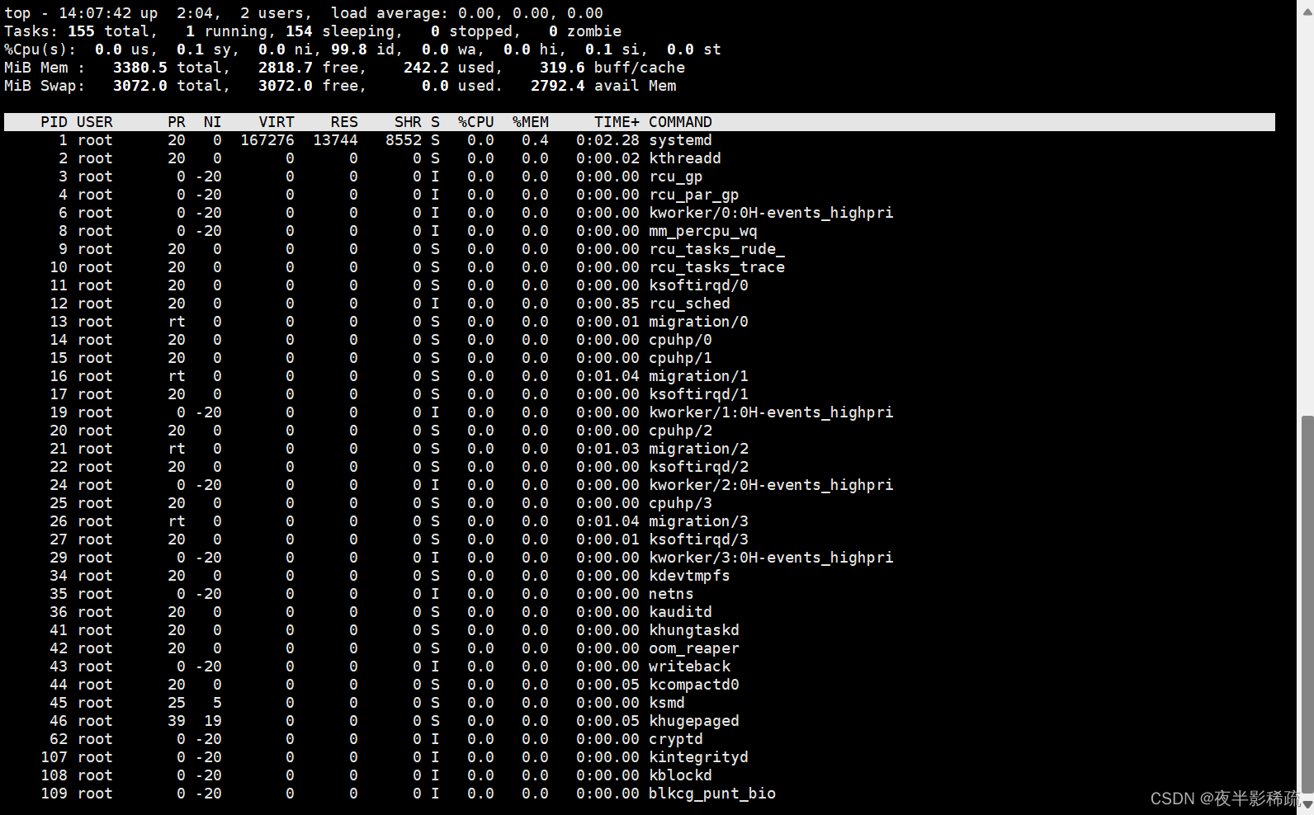This screenshot has width=1314, height=815.
Task: Click the writeback command
Action: [x=689, y=667]
